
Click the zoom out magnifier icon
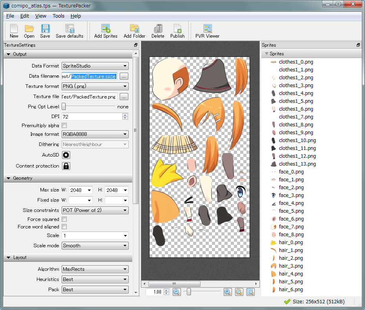click(177, 292)
